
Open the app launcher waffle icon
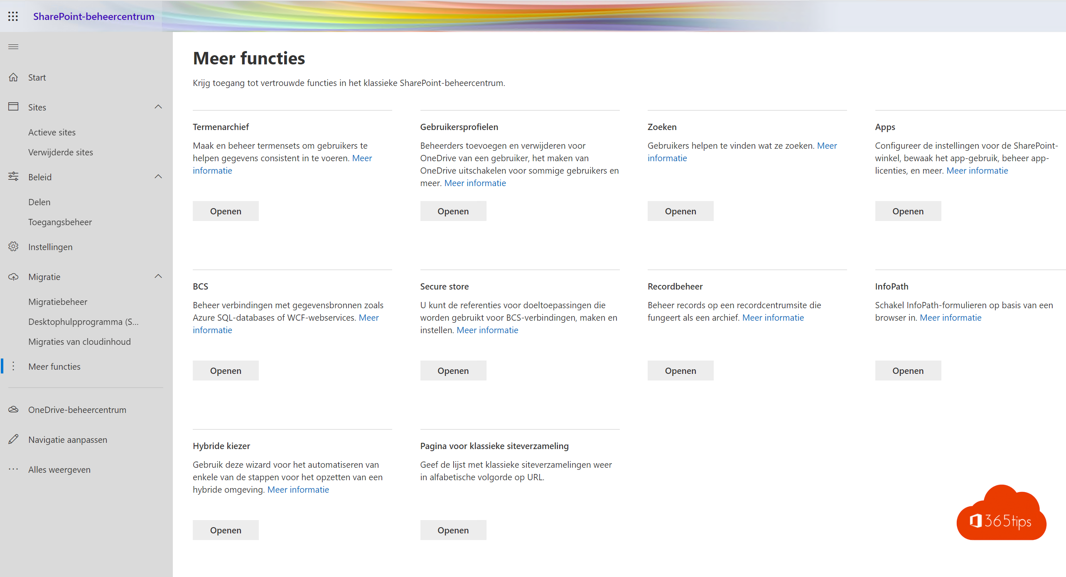point(13,16)
